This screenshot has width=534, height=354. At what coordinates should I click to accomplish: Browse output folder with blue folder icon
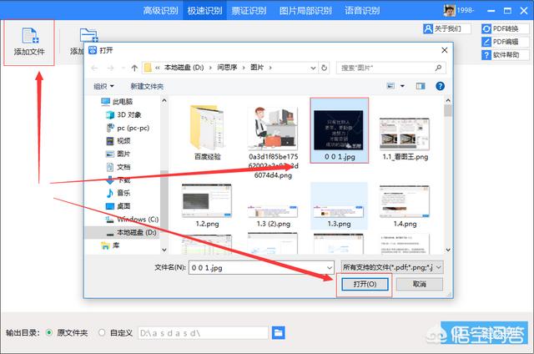pyautogui.click(x=280, y=332)
